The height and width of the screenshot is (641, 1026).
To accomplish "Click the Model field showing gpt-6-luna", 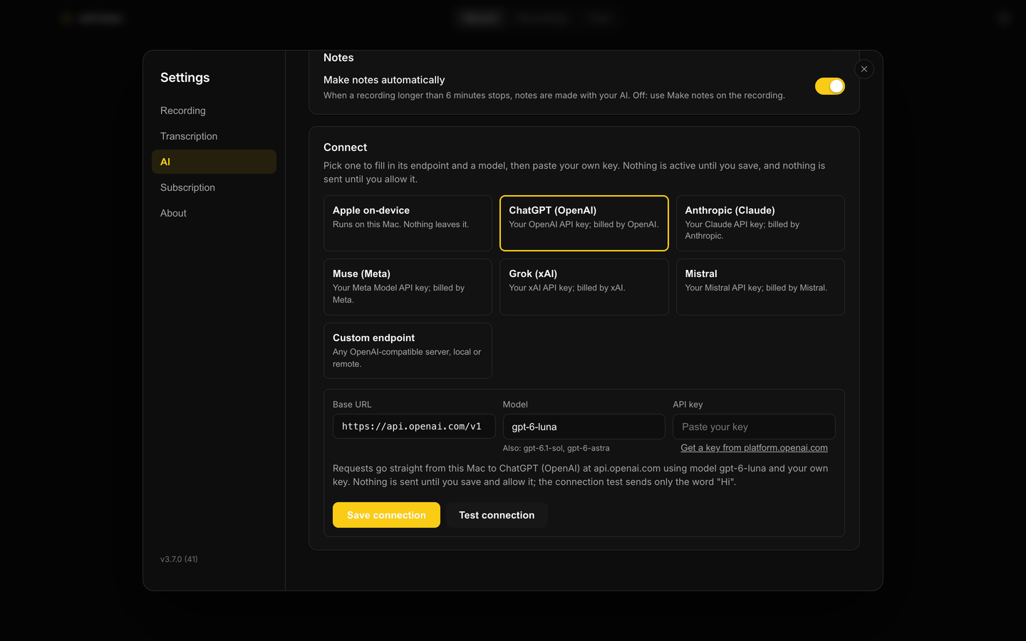I will coord(584,427).
